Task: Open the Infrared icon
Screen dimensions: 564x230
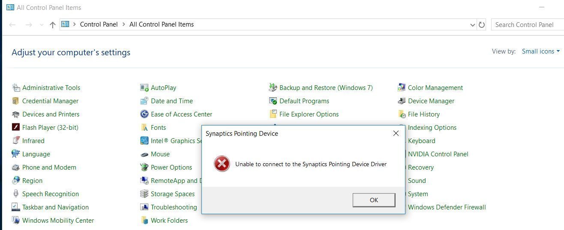Action: [x=16, y=141]
